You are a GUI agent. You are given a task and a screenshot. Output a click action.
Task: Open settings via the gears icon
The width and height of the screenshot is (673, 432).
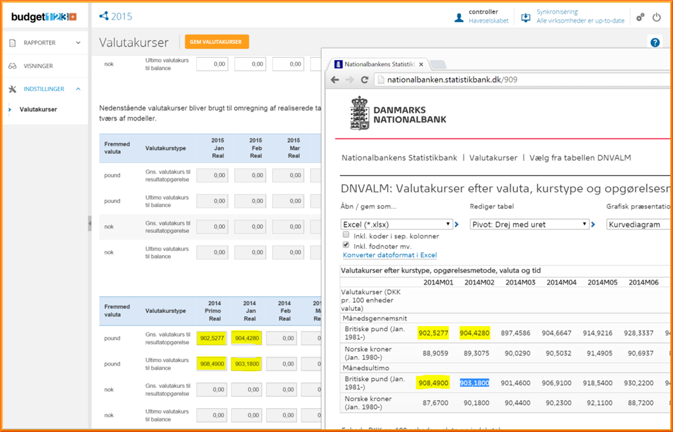640,17
